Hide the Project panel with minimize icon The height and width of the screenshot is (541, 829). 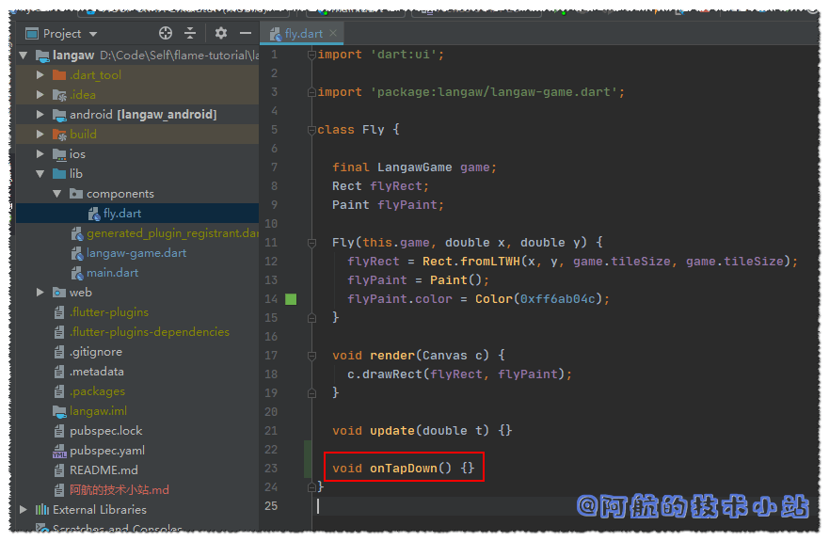[x=246, y=33]
